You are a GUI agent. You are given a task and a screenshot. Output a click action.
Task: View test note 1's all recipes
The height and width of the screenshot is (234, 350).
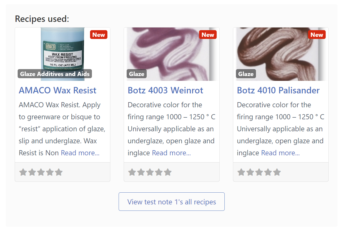(172, 202)
